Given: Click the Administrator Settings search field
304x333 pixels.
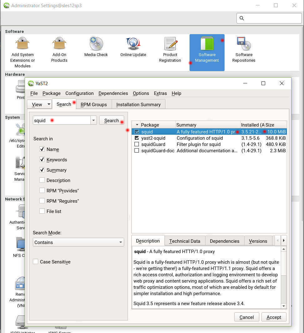Looking at the screenshot, I should pyautogui.click(x=269, y=18).
